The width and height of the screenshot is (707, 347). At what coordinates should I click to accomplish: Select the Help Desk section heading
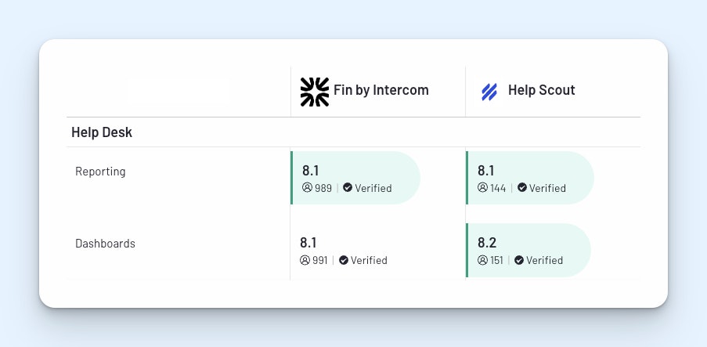point(102,132)
